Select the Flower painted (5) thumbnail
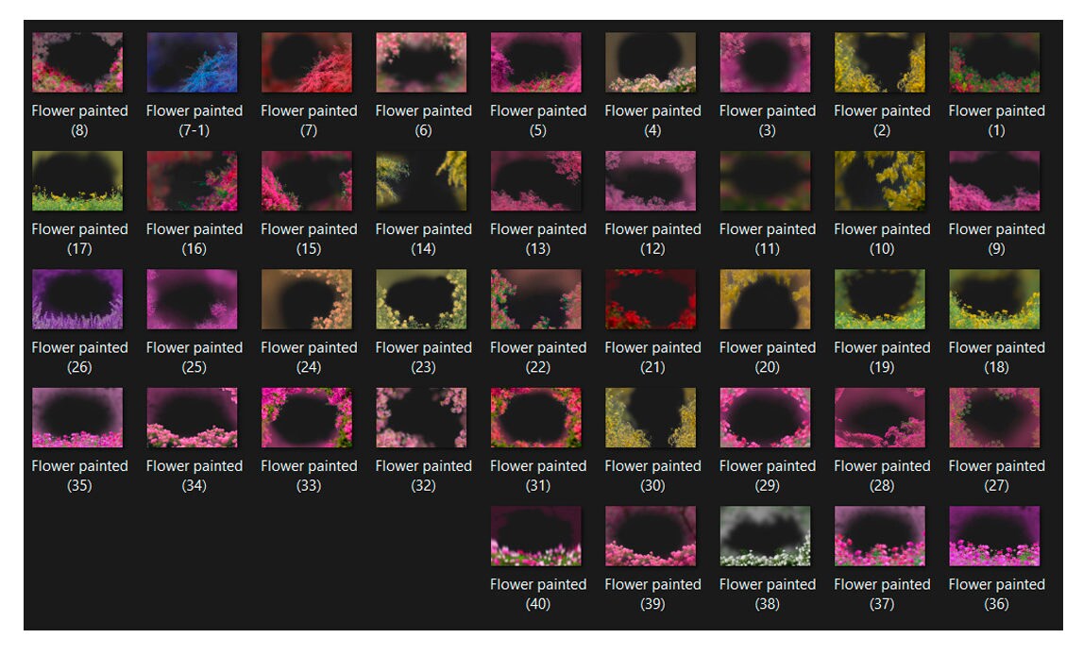Viewport: 1083px width, 655px height. [x=536, y=62]
